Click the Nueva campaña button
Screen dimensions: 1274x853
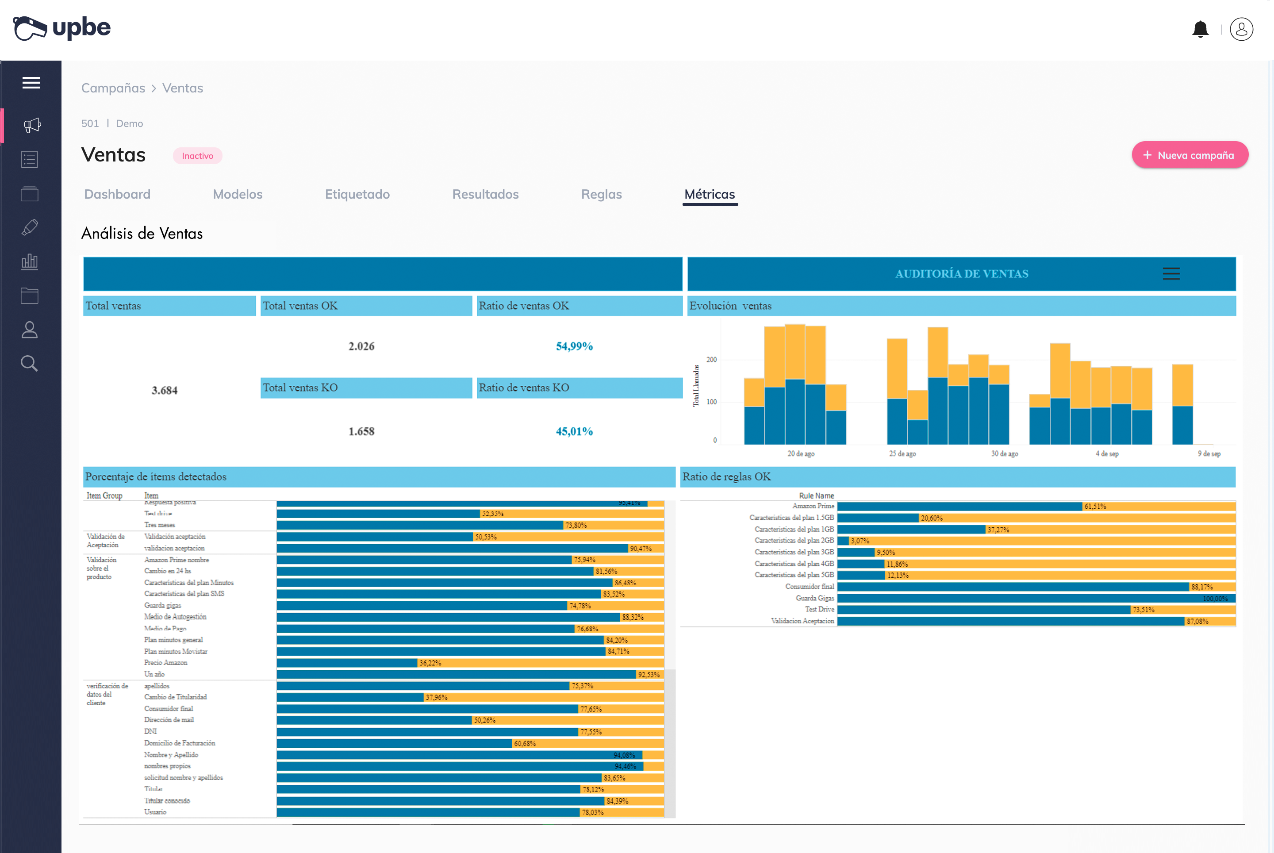pyautogui.click(x=1190, y=155)
